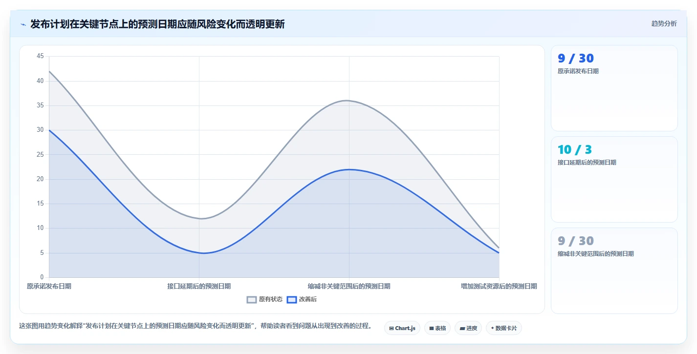Click the x-axis label 增加测试资源后的预测日期
This screenshot has height=354, width=697.
pos(499,286)
